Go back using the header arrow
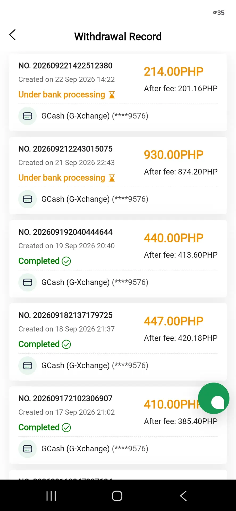This screenshot has width=236, height=511. coord(13,35)
